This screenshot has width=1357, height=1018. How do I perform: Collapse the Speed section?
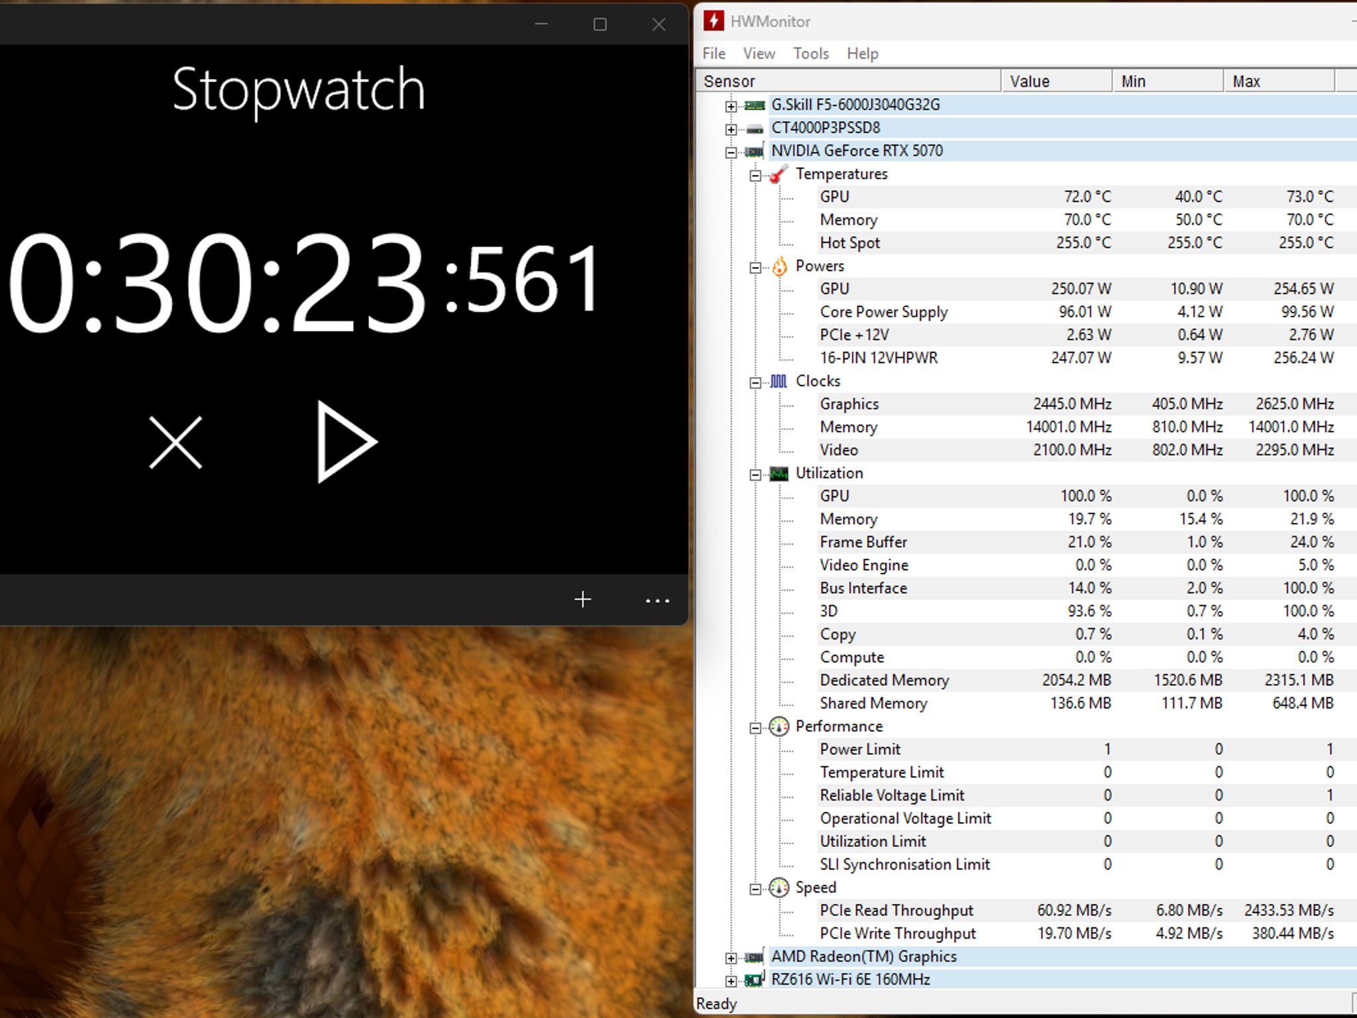point(755,889)
